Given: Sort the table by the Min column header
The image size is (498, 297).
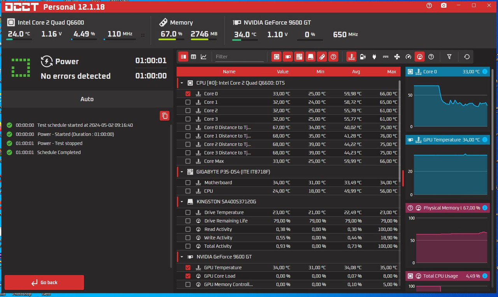Looking at the screenshot, I should (x=320, y=72).
